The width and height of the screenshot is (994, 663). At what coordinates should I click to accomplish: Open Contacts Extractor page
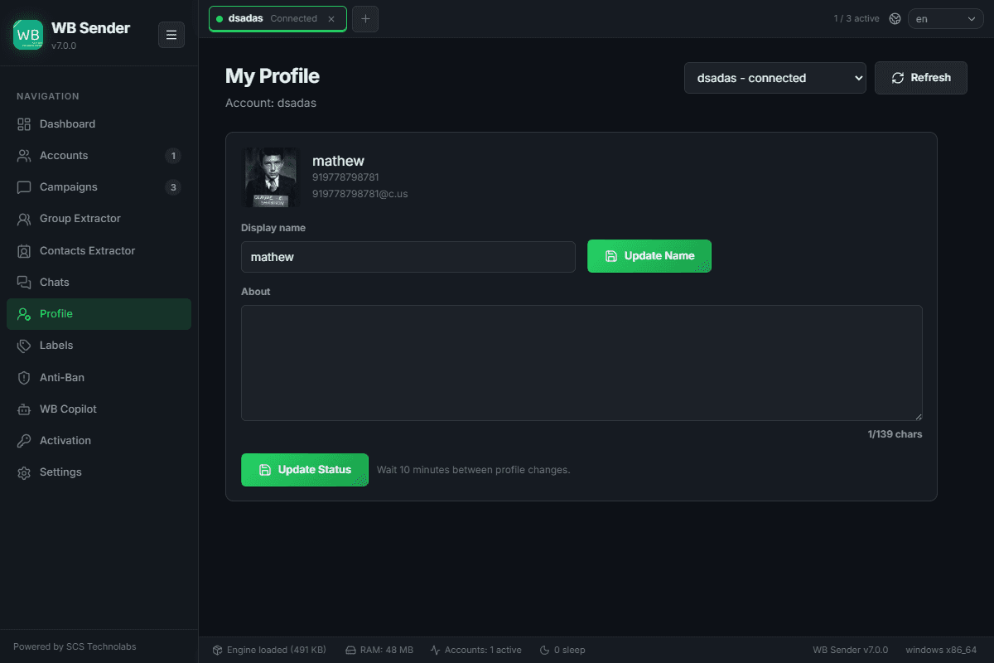[99, 251]
